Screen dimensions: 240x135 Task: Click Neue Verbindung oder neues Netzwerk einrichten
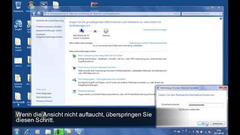100,55
